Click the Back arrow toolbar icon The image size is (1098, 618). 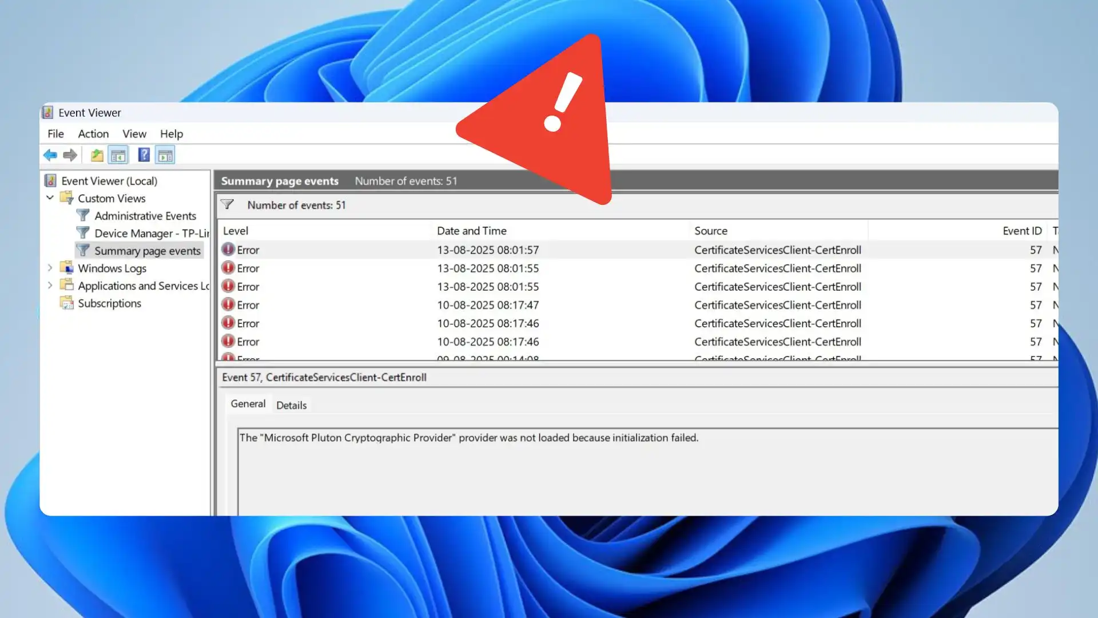[x=50, y=155]
